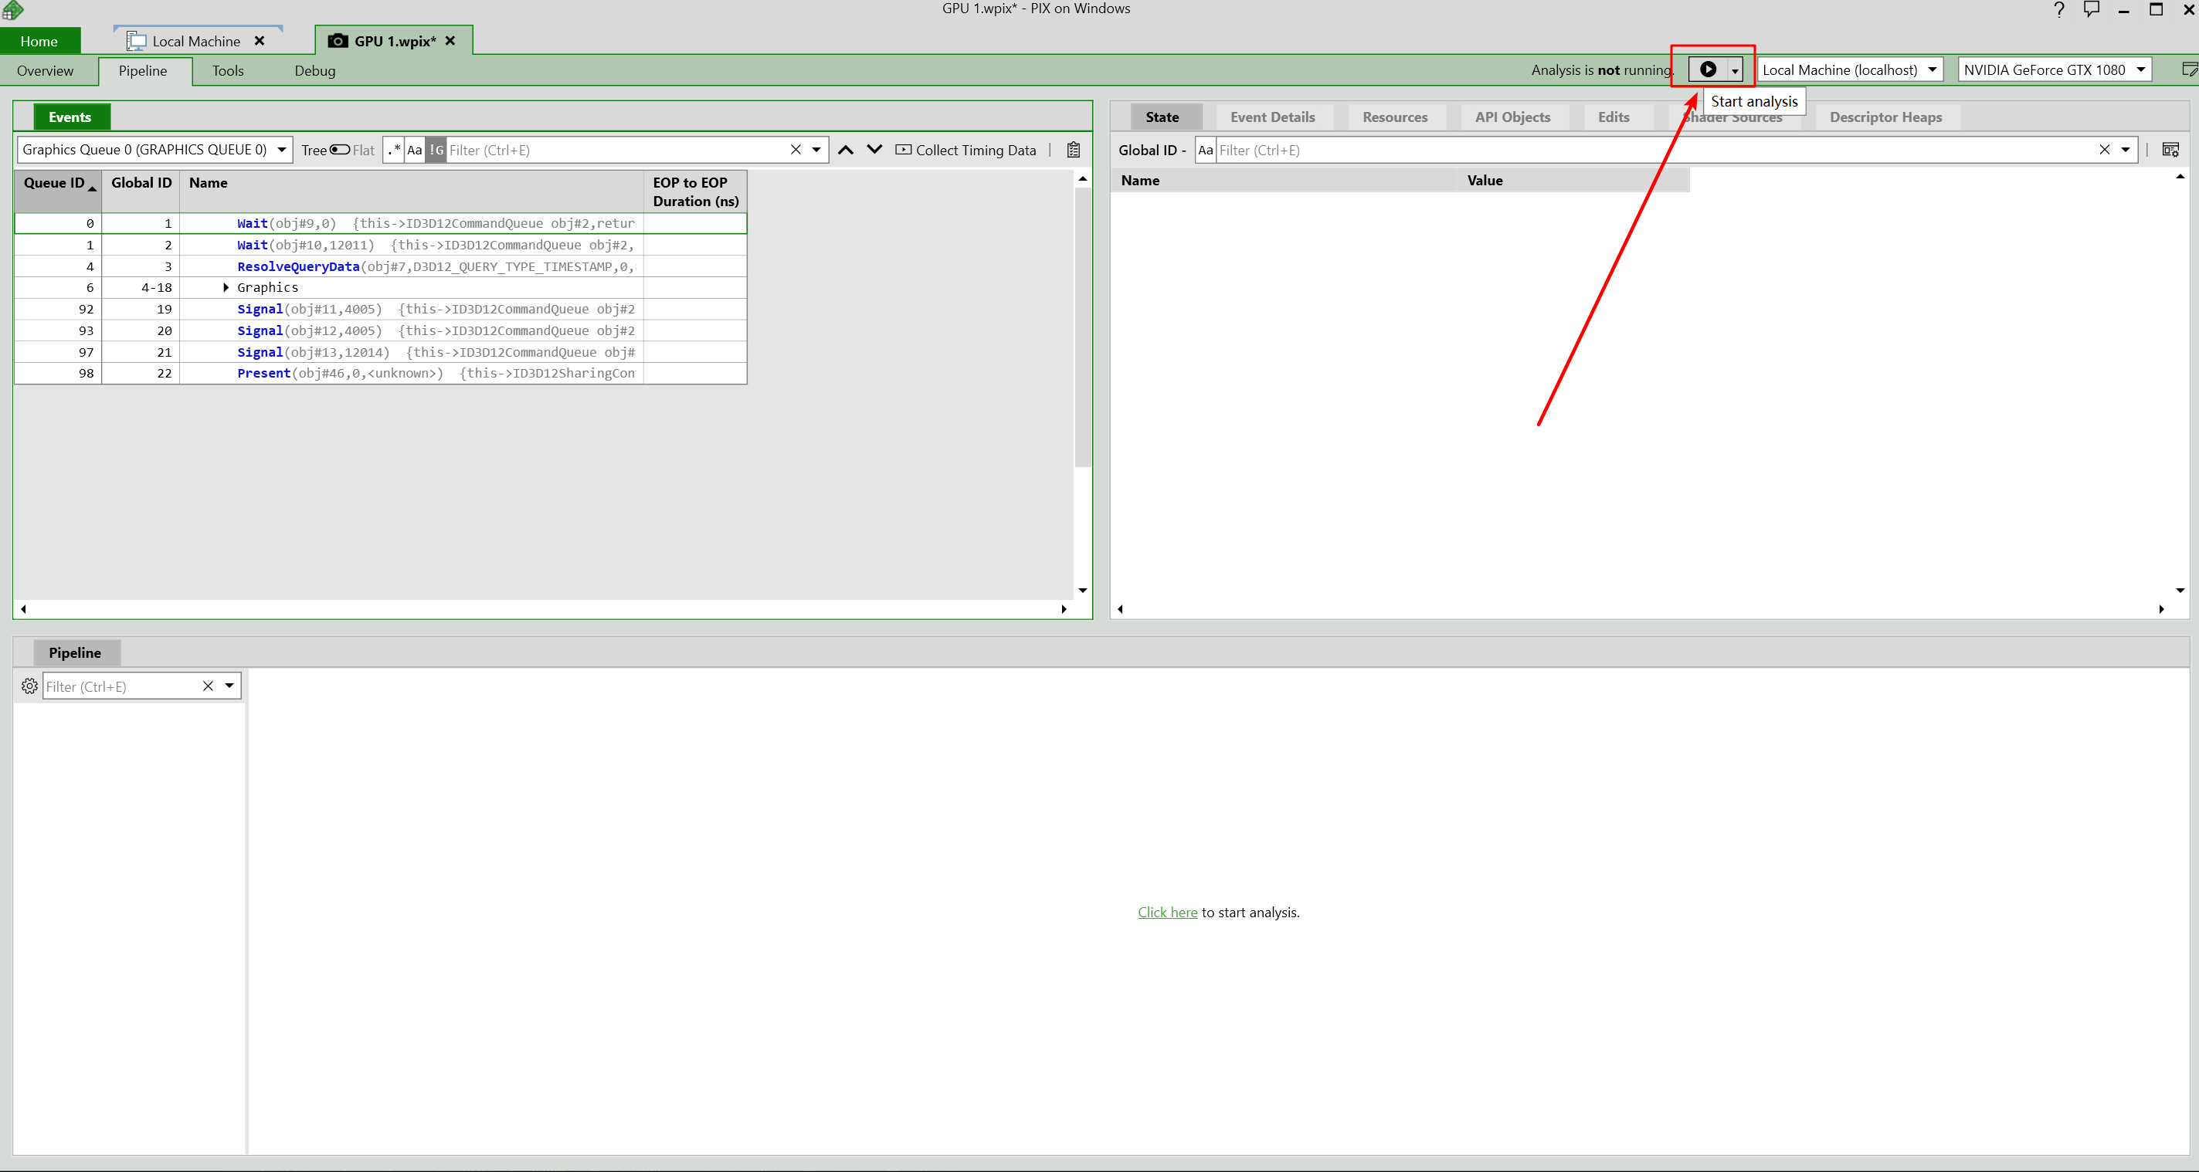Open the Local Machine (localhost) dropdown

tap(1850, 70)
